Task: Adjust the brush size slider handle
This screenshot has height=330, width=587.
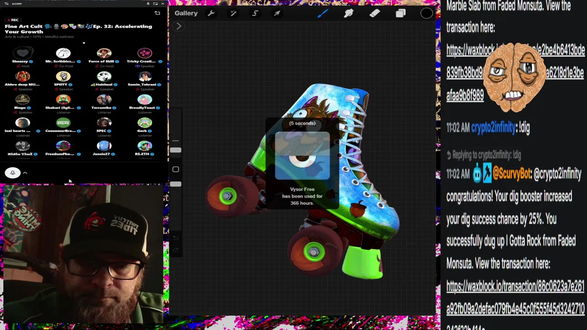Action: 175,150
